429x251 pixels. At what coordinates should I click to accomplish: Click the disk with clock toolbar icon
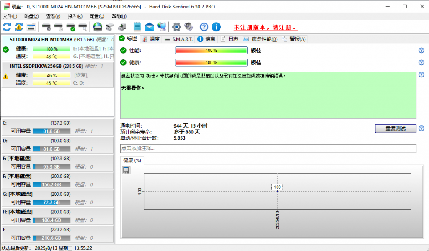59,27
